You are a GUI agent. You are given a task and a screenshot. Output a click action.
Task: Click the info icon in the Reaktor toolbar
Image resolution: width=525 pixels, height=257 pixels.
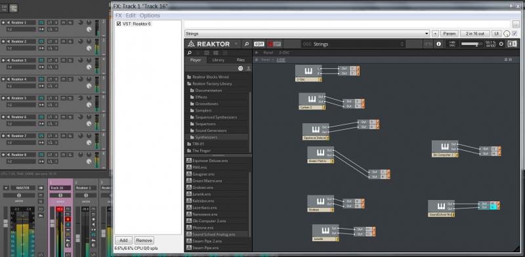point(438,44)
